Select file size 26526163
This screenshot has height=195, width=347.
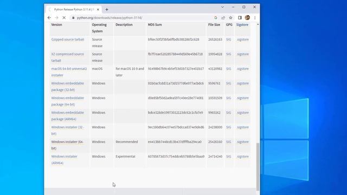click(215, 40)
